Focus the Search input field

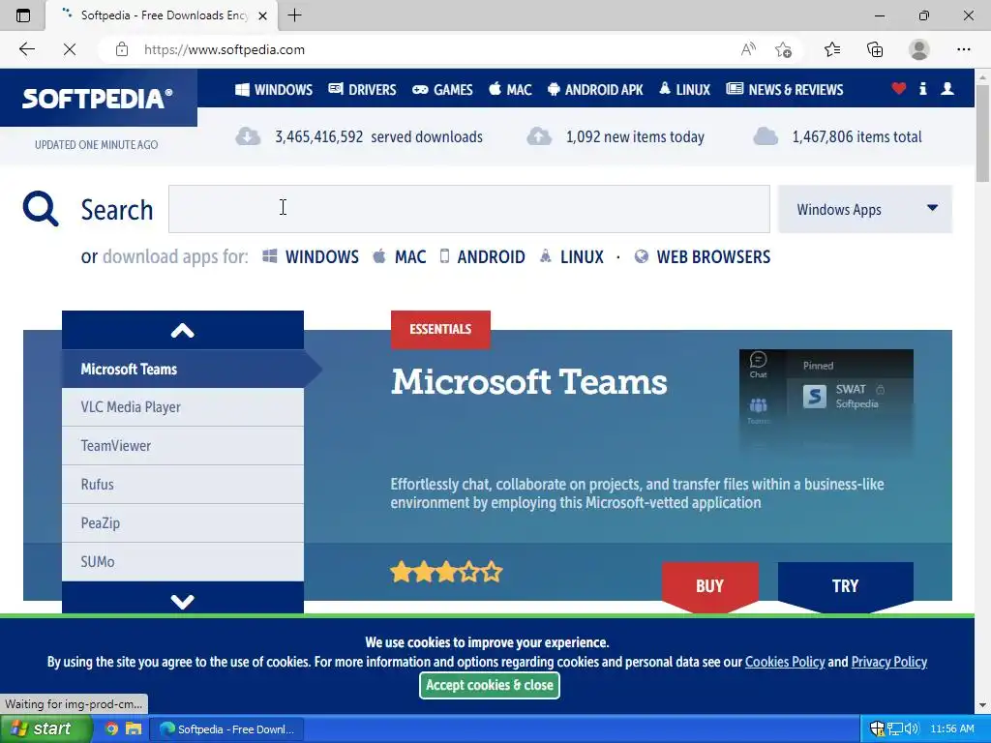click(x=469, y=209)
